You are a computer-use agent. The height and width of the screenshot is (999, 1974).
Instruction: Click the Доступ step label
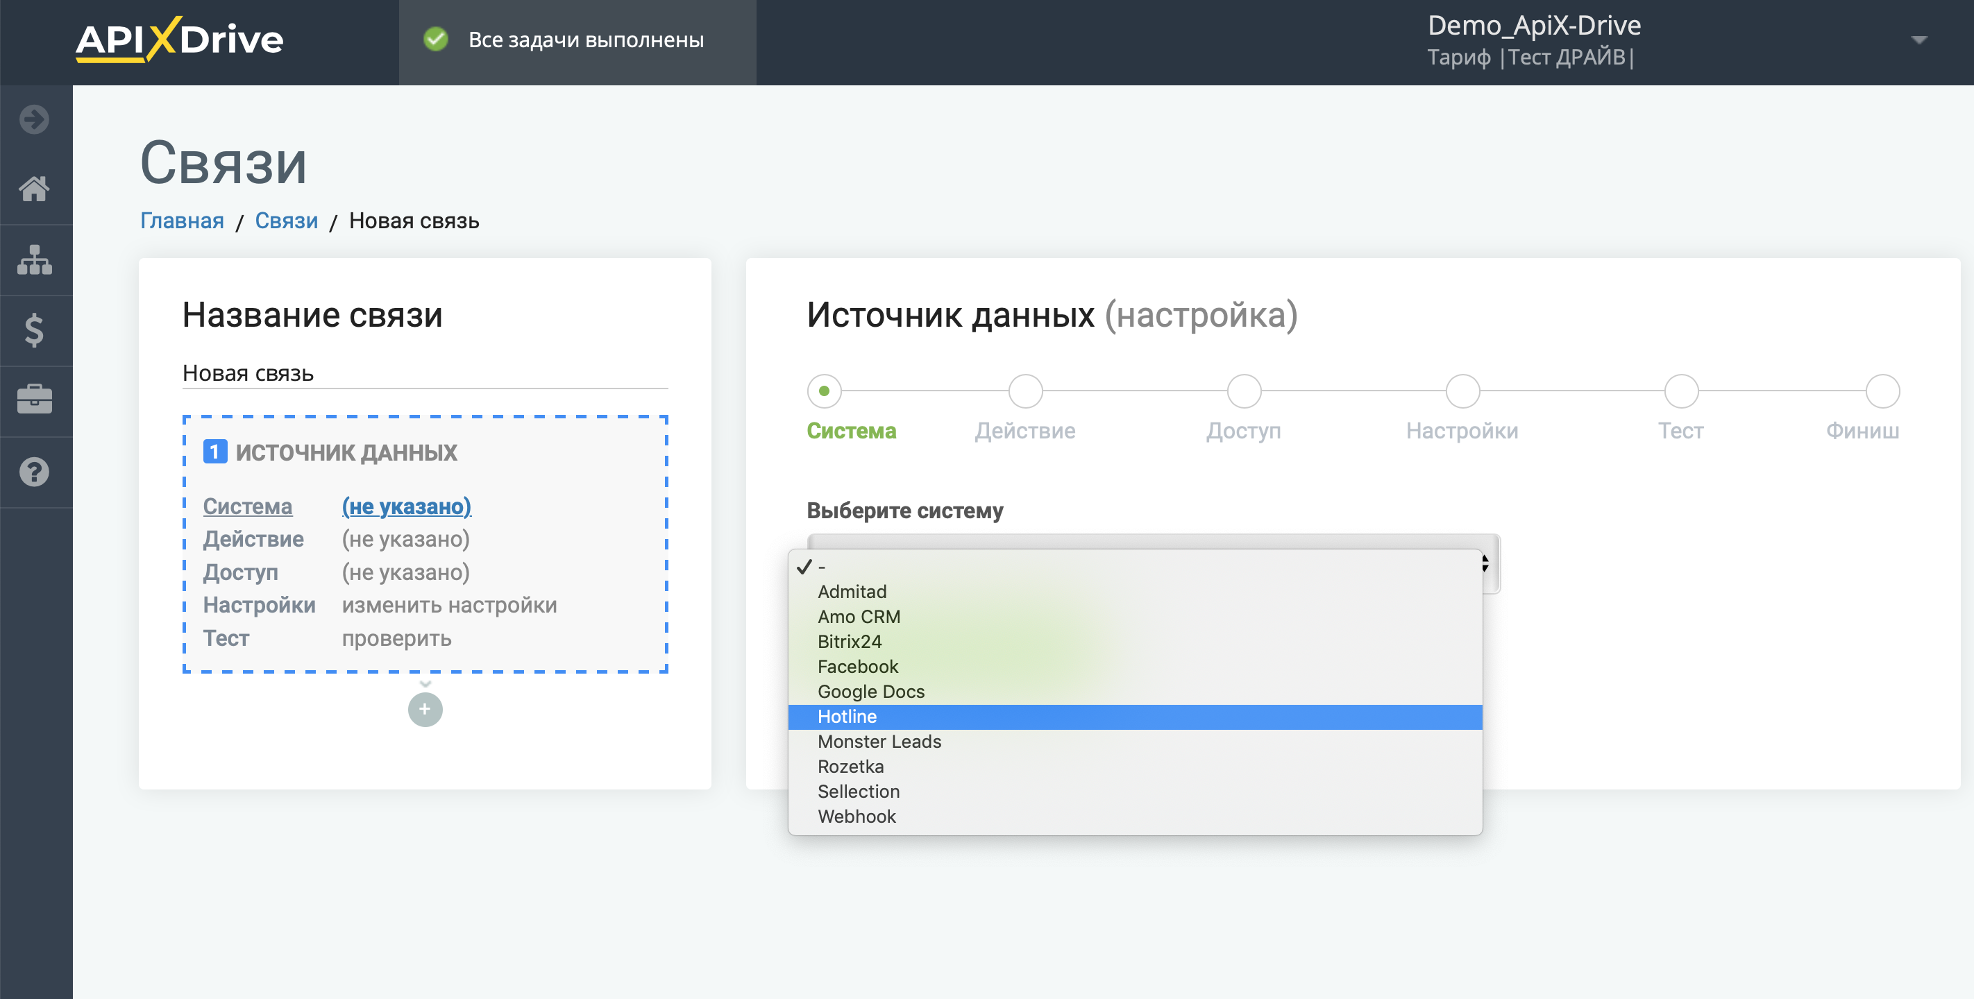(x=1244, y=431)
